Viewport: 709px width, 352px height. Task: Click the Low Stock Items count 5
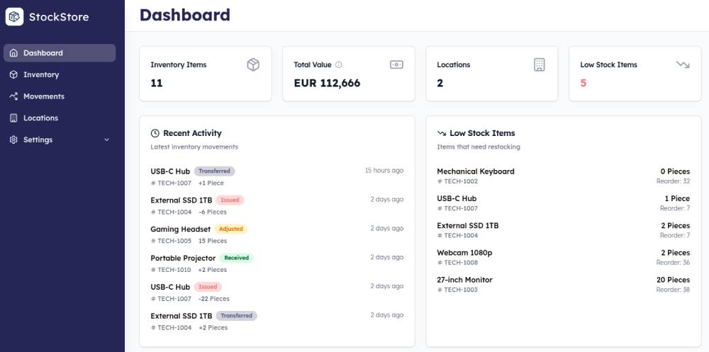[584, 83]
